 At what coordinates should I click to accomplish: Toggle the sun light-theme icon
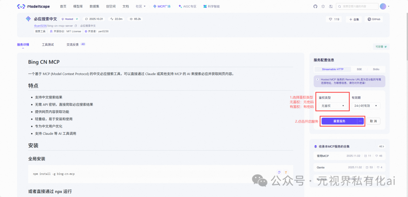click(x=323, y=6)
